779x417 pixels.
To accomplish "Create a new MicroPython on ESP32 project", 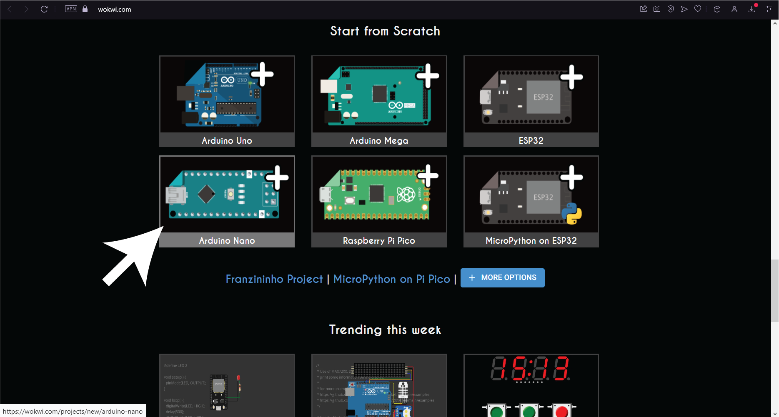I will [x=531, y=201].
